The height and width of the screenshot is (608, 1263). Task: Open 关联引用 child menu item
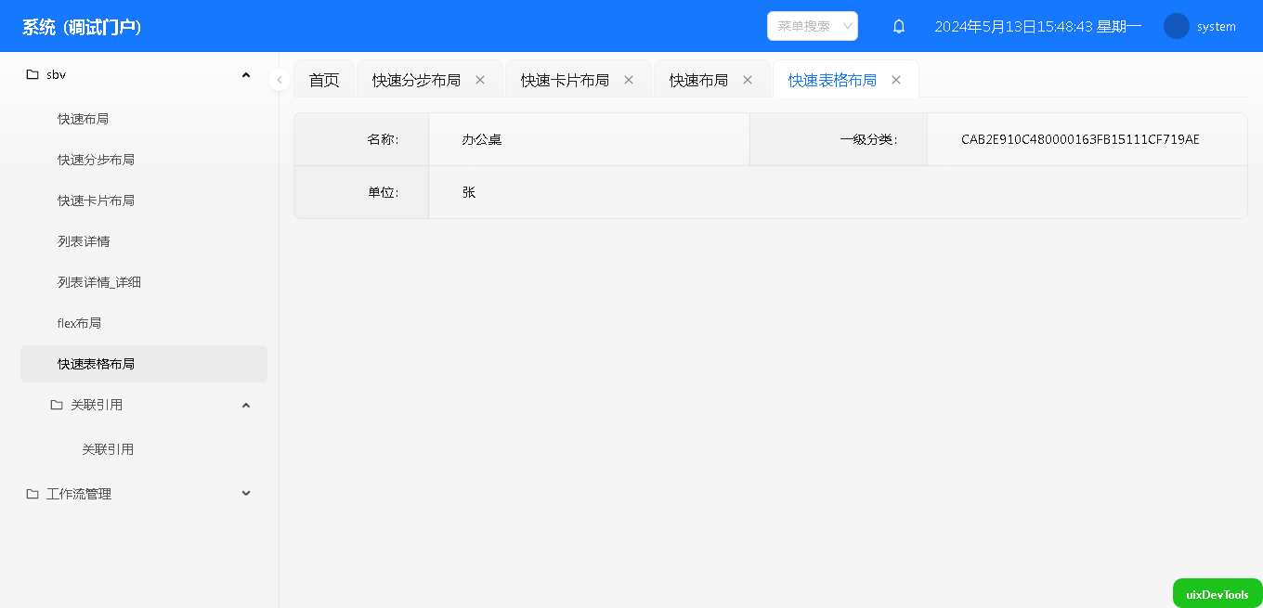(x=108, y=449)
